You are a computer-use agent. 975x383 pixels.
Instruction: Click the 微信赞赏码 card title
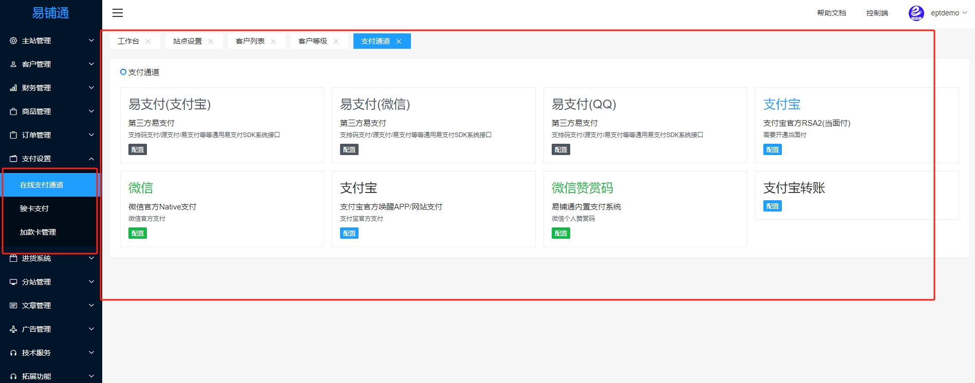[583, 188]
